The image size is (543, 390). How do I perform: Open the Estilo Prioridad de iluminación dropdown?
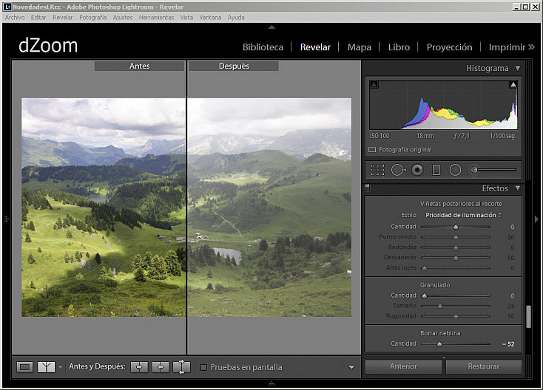[x=463, y=215]
